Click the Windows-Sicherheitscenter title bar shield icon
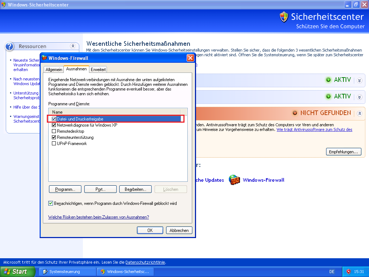 tap(4, 4)
